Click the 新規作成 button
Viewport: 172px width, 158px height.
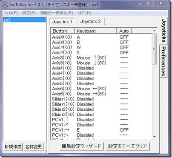[x=13, y=147]
